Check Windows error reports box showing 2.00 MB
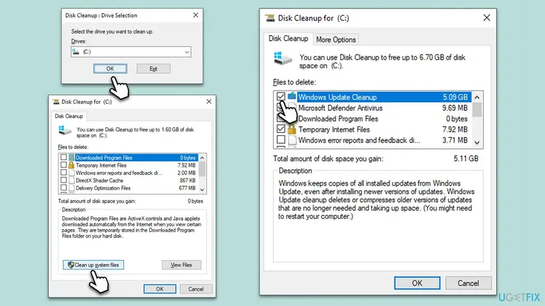 pos(64,173)
